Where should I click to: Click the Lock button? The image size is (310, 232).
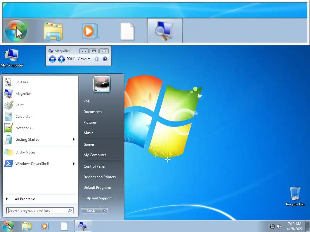(91, 211)
